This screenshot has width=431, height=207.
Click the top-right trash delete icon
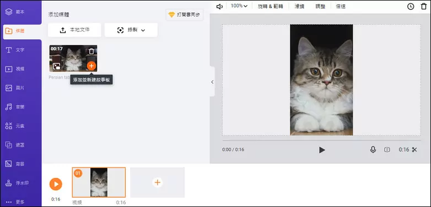tap(424, 6)
